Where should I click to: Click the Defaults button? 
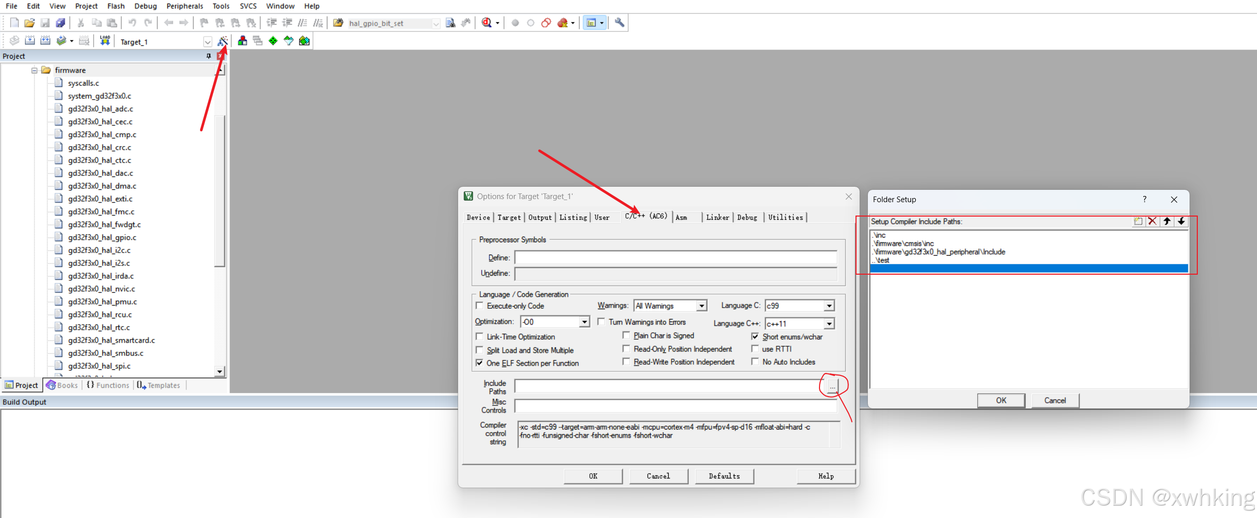pyautogui.click(x=724, y=476)
